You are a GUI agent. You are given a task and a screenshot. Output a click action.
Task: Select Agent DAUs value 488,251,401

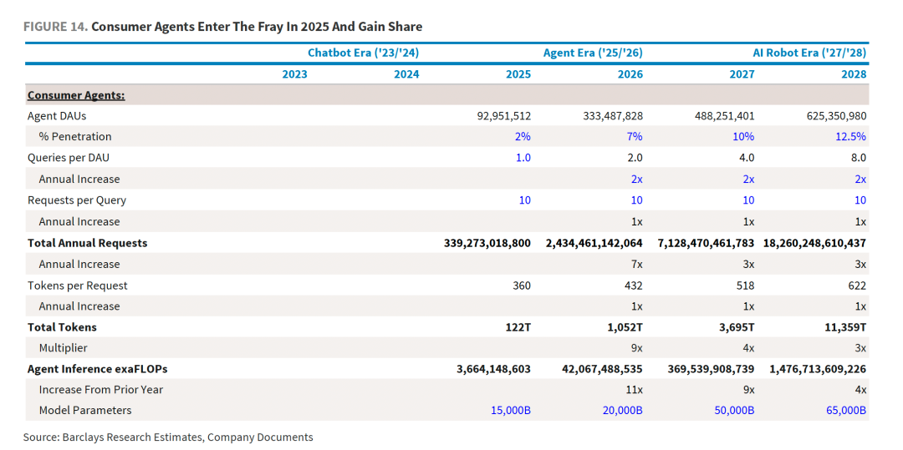723,116
